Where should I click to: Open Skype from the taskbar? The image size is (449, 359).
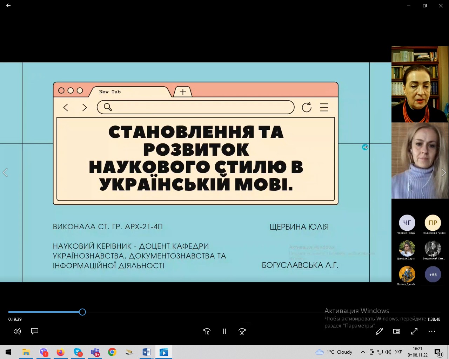click(x=78, y=352)
